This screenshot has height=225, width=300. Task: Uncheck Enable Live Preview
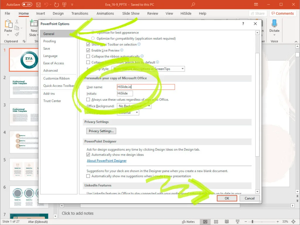click(88, 51)
